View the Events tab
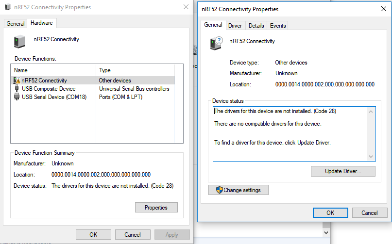The image size is (392, 244). 278,26
